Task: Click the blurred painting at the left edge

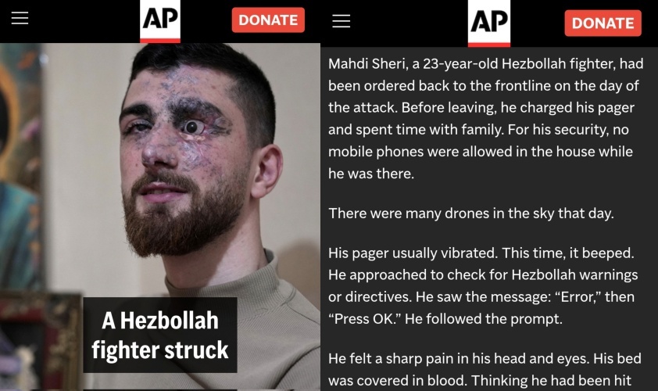Action: 20,163
